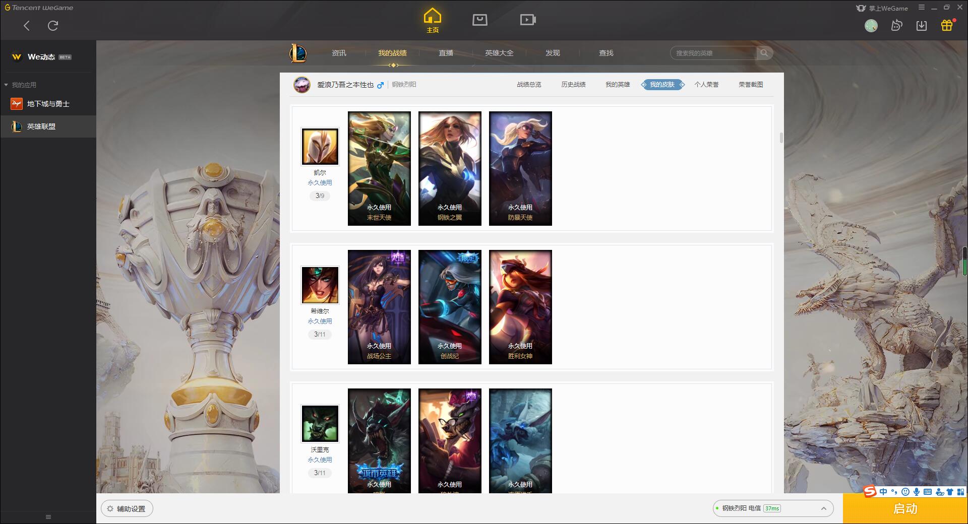Switch to 英雄大全 tab
968x524 pixels.
click(x=499, y=53)
